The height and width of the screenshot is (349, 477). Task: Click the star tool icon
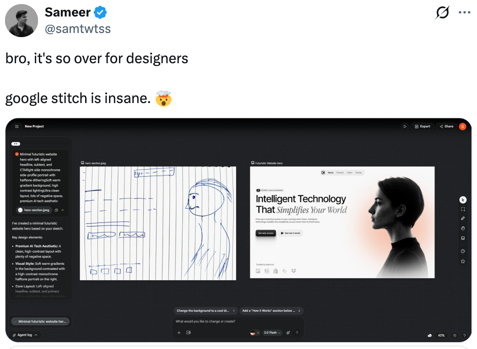click(463, 261)
